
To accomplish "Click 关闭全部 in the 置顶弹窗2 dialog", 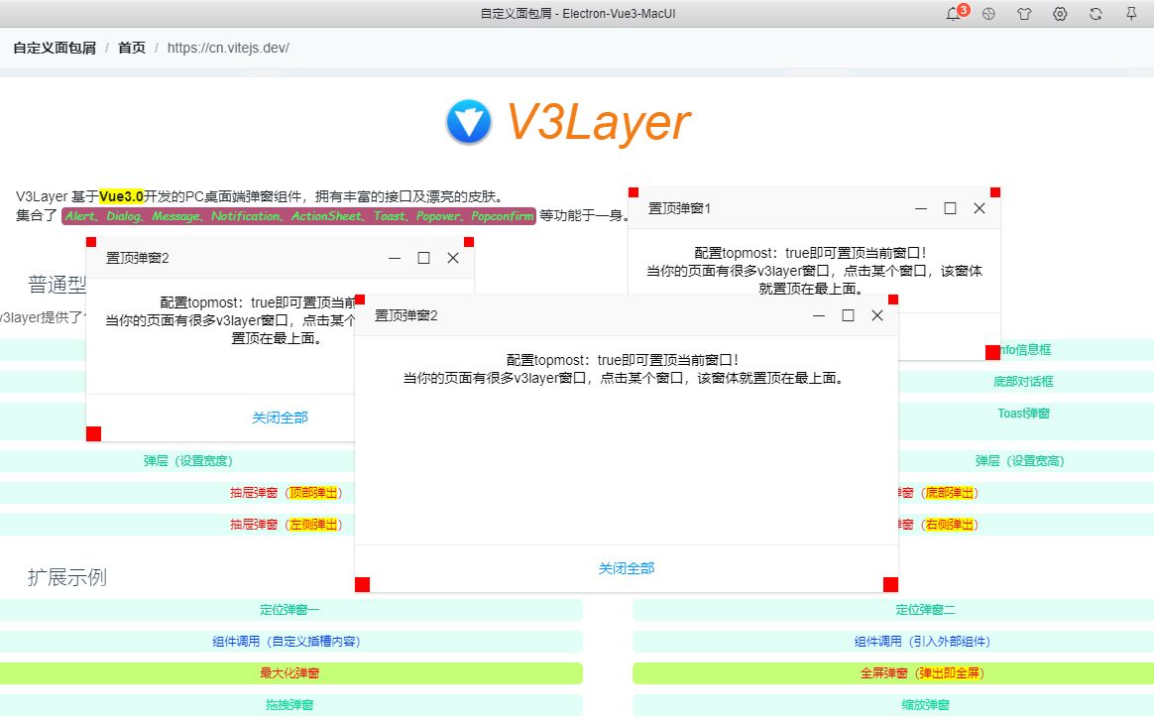I will tap(626, 567).
